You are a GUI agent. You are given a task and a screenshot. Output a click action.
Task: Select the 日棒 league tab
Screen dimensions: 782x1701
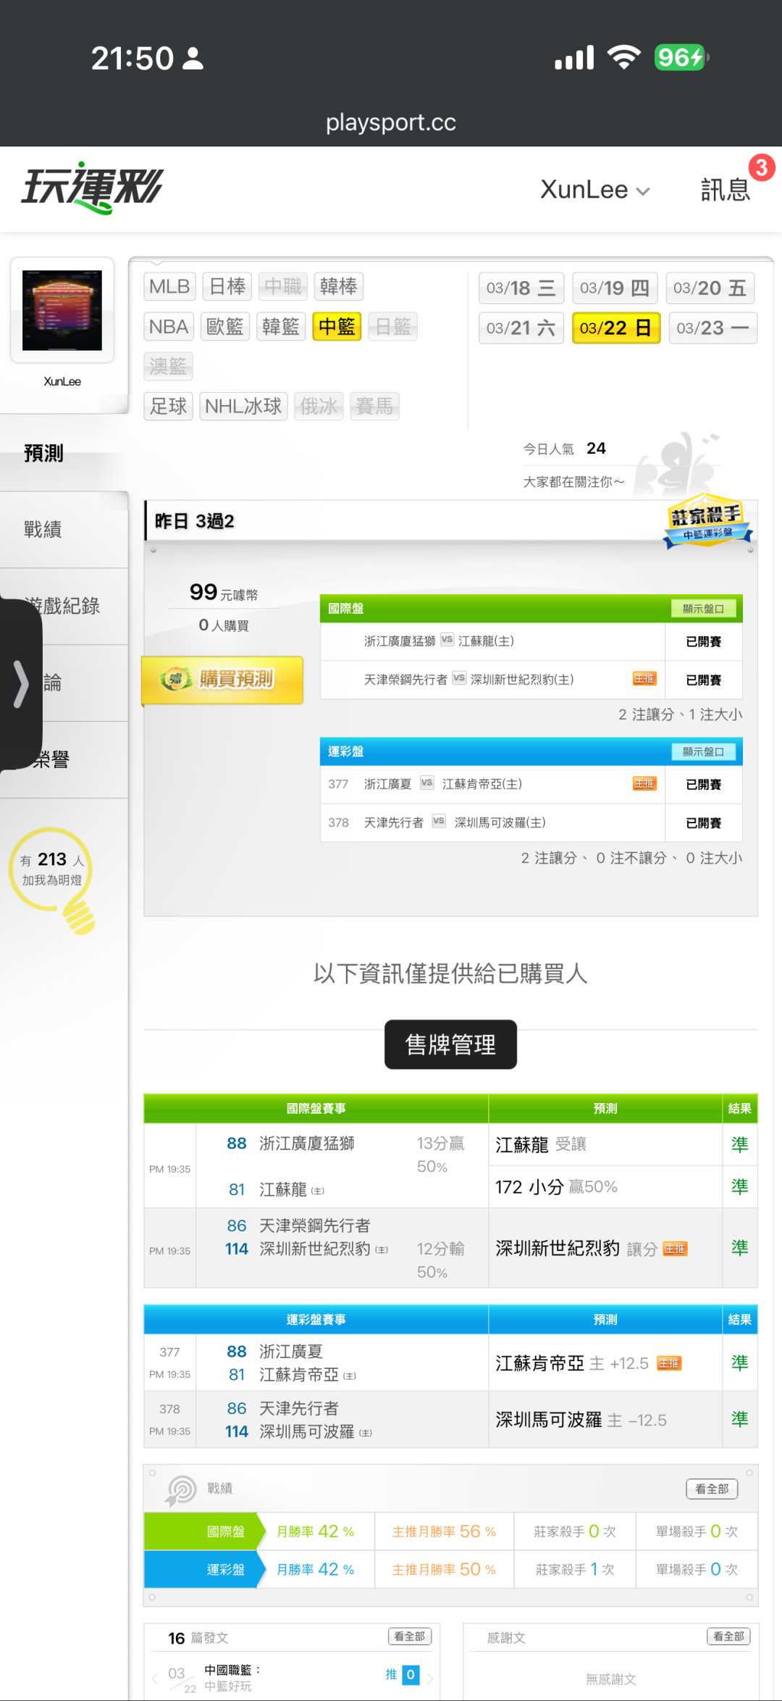227,286
